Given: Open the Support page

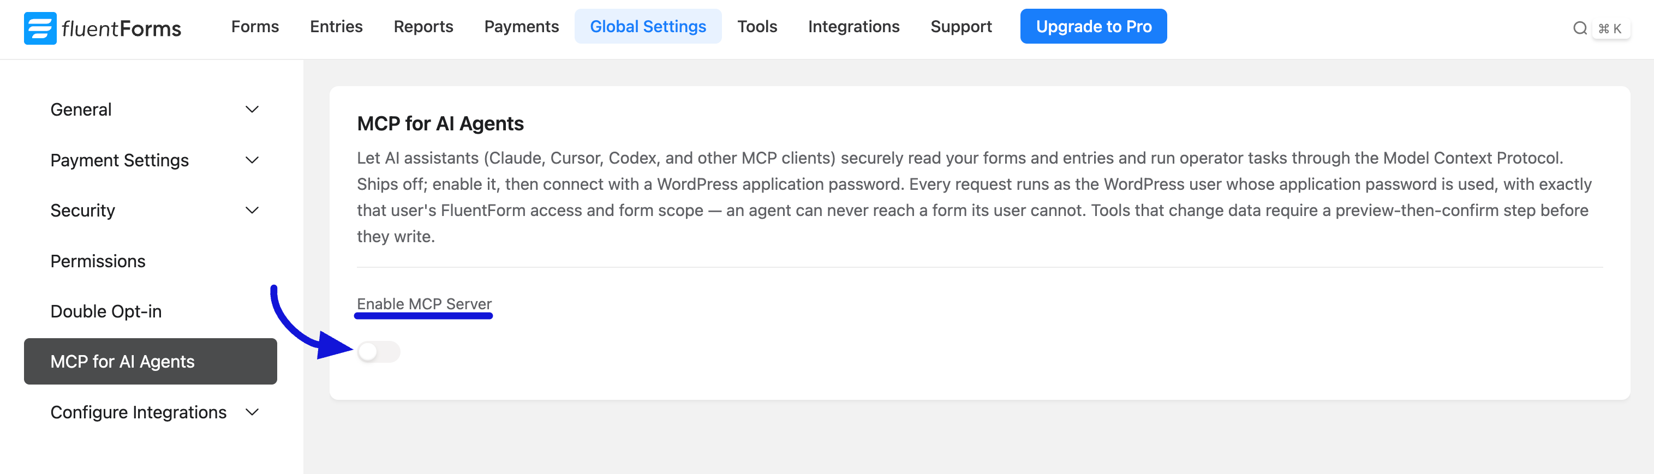Looking at the screenshot, I should click(x=960, y=26).
